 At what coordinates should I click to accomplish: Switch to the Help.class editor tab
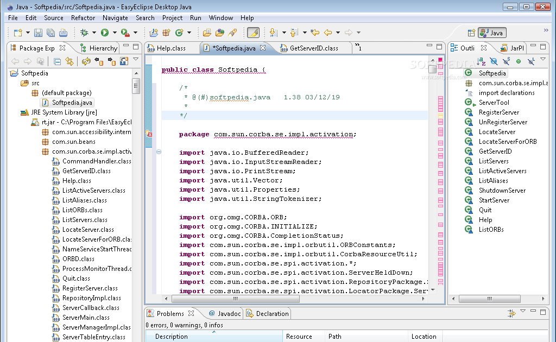pyautogui.click(x=172, y=48)
